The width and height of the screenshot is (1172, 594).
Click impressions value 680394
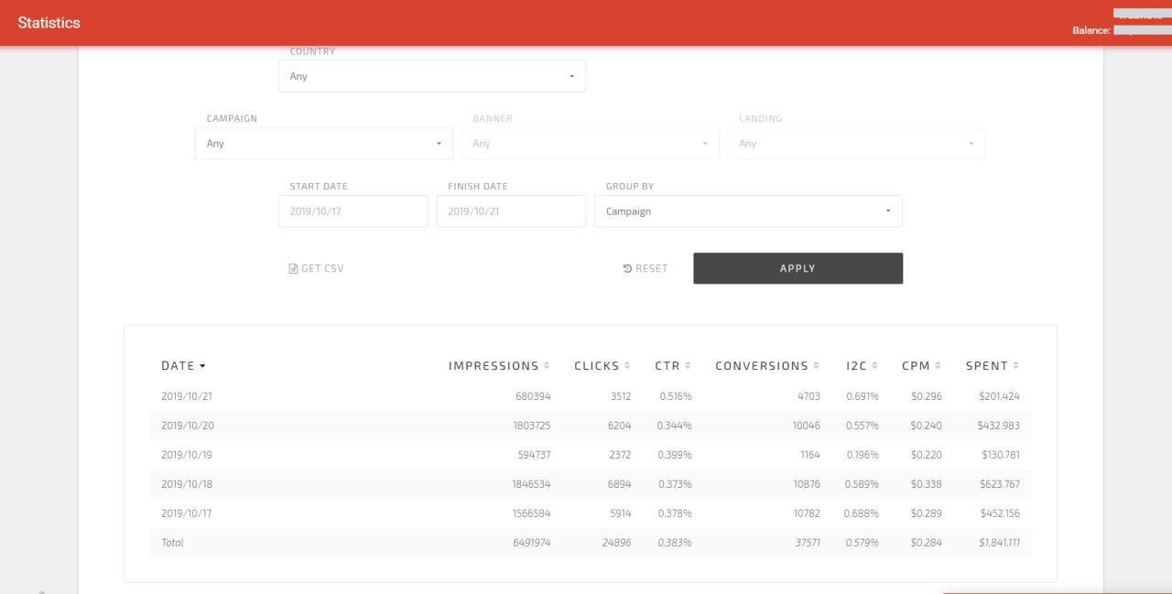533,396
